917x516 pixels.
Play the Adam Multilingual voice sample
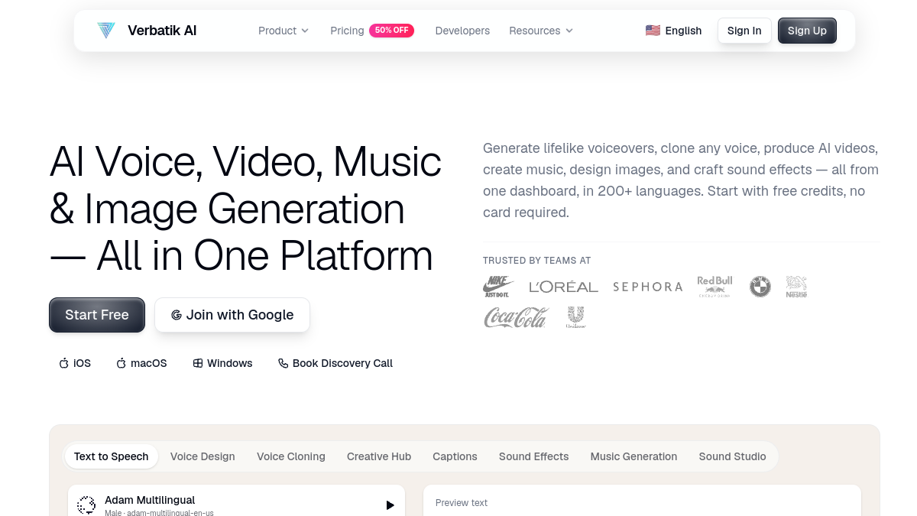click(390, 505)
